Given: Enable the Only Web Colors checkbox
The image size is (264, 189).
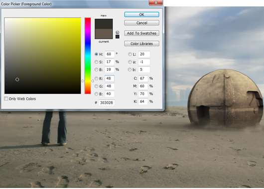Looking at the screenshot, I should point(6,98).
